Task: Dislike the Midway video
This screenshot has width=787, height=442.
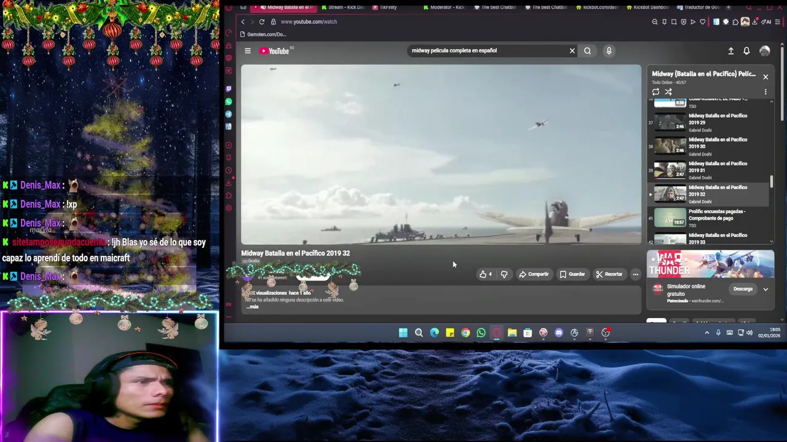Action: pos(504,274)
